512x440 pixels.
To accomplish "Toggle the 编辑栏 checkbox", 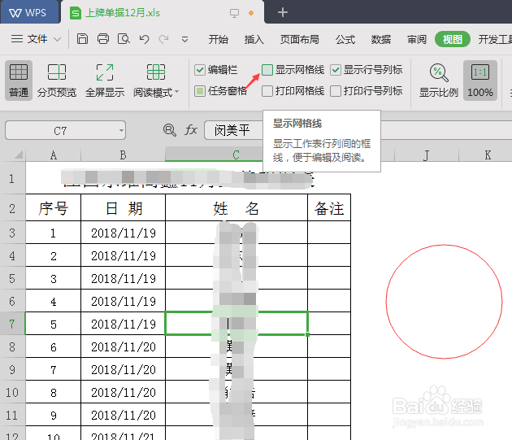I will (x=199, y=70).
